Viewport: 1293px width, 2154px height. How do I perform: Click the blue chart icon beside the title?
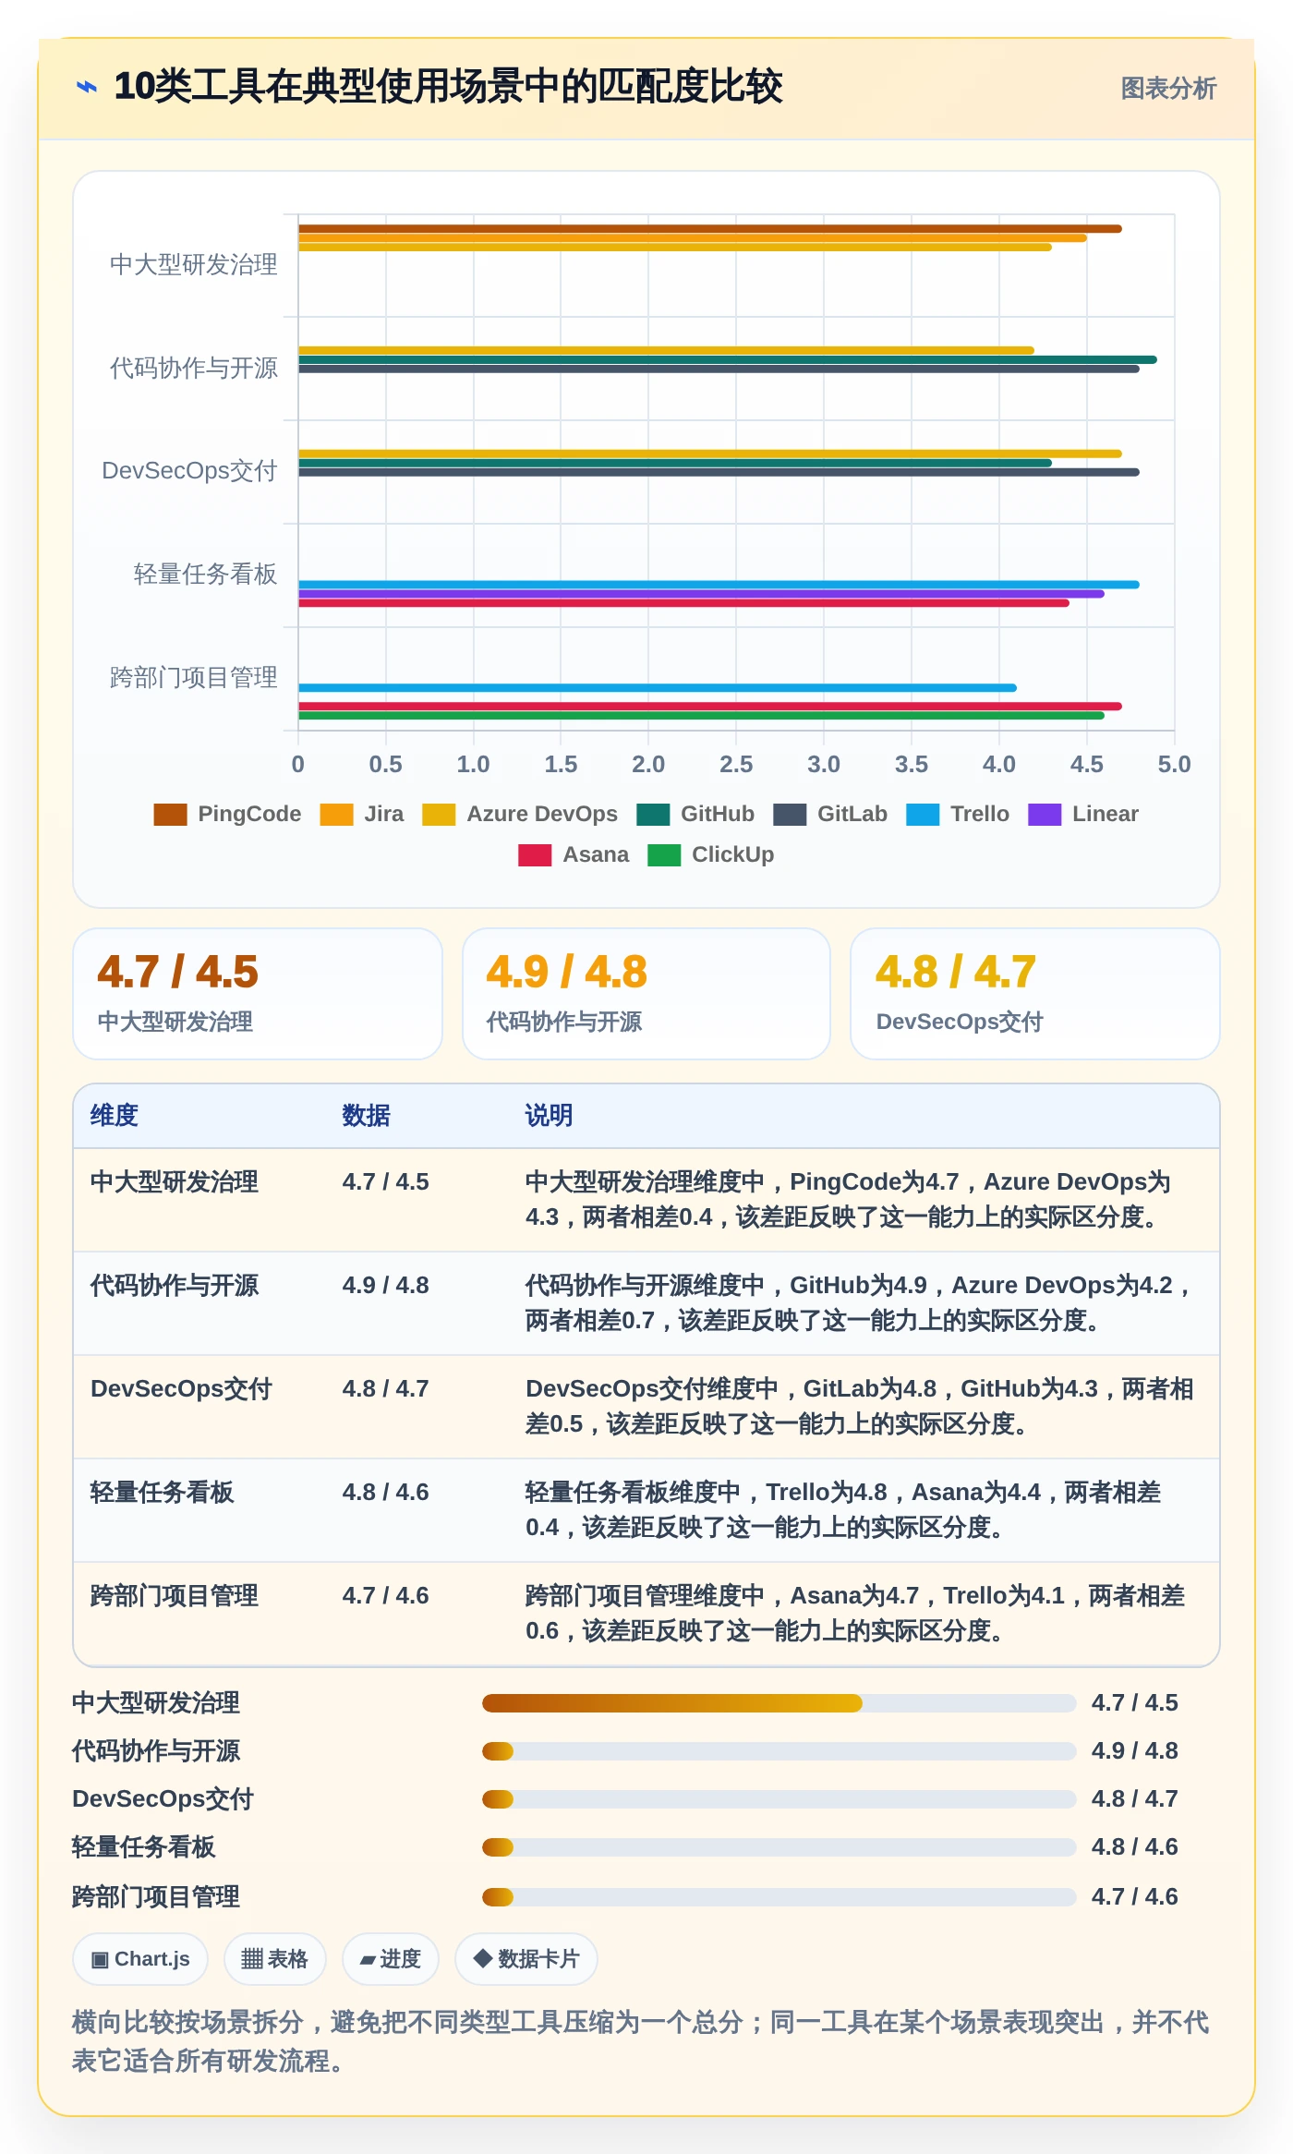pyautogui.click(x=87, y=88)
